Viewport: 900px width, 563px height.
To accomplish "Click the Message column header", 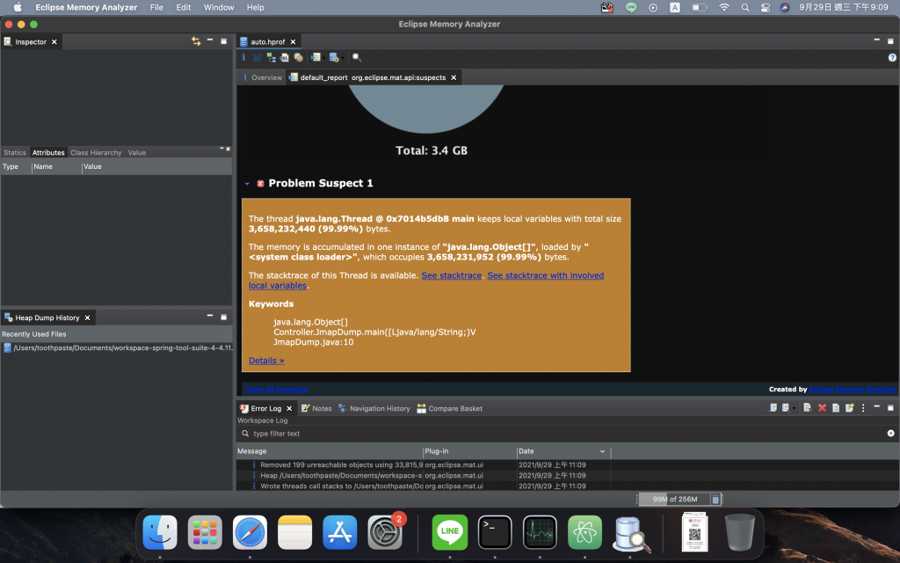I will 330,451.
